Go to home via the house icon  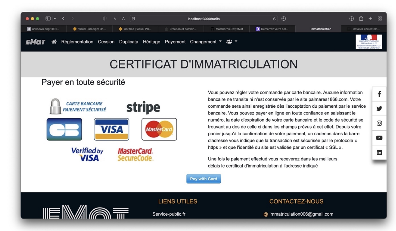[x=54, y=42]
